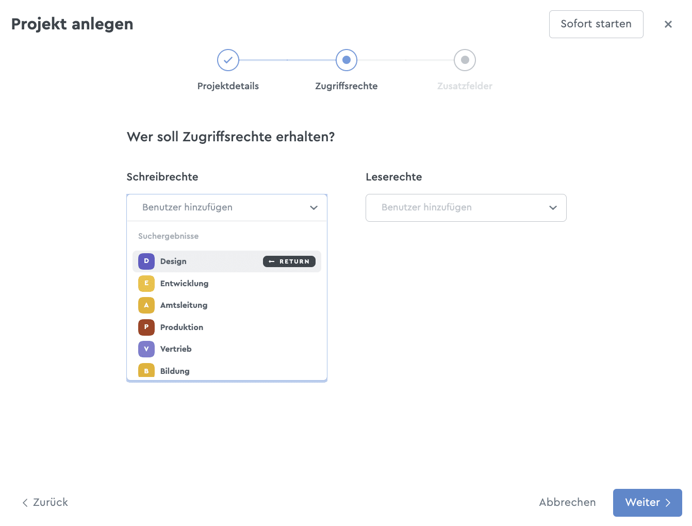Click the brown P avatar icon for Produktion

tap(146, 327)
